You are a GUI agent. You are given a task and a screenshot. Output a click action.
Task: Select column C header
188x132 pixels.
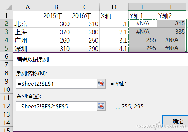(85, 7)
